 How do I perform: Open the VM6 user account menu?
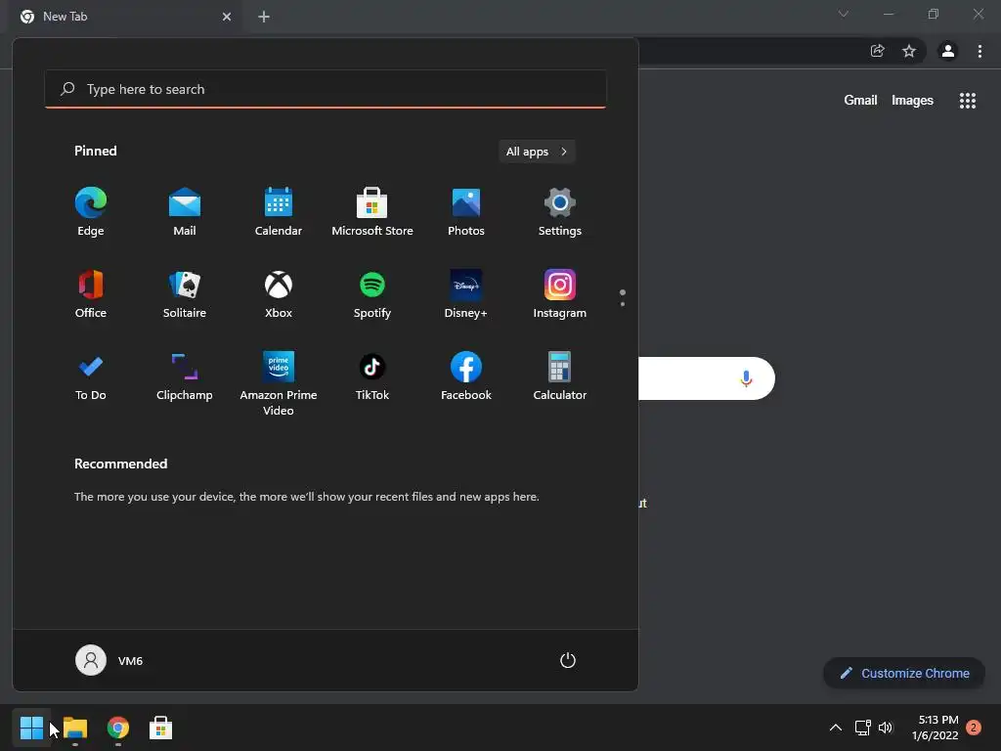pyautogui.click(x=109, y=660)
